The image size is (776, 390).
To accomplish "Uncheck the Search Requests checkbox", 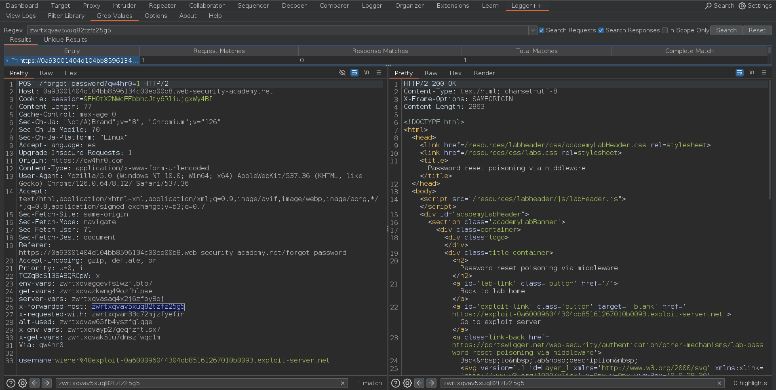I will click(542, 30).
